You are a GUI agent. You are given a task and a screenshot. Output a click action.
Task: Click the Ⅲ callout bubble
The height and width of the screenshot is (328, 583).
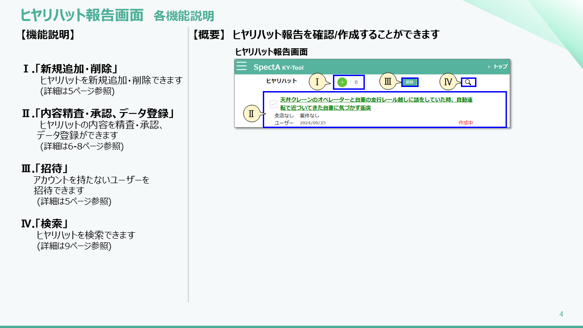coord(388,82)
